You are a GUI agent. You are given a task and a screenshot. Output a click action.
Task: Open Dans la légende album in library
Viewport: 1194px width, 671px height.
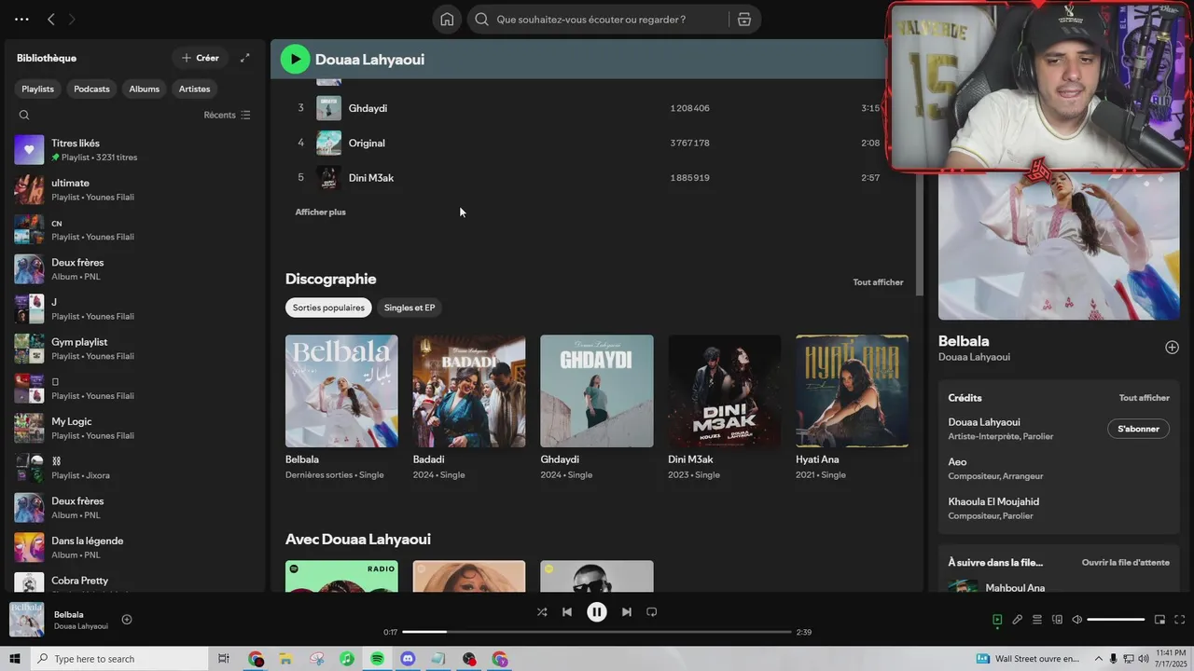point(135,548)
